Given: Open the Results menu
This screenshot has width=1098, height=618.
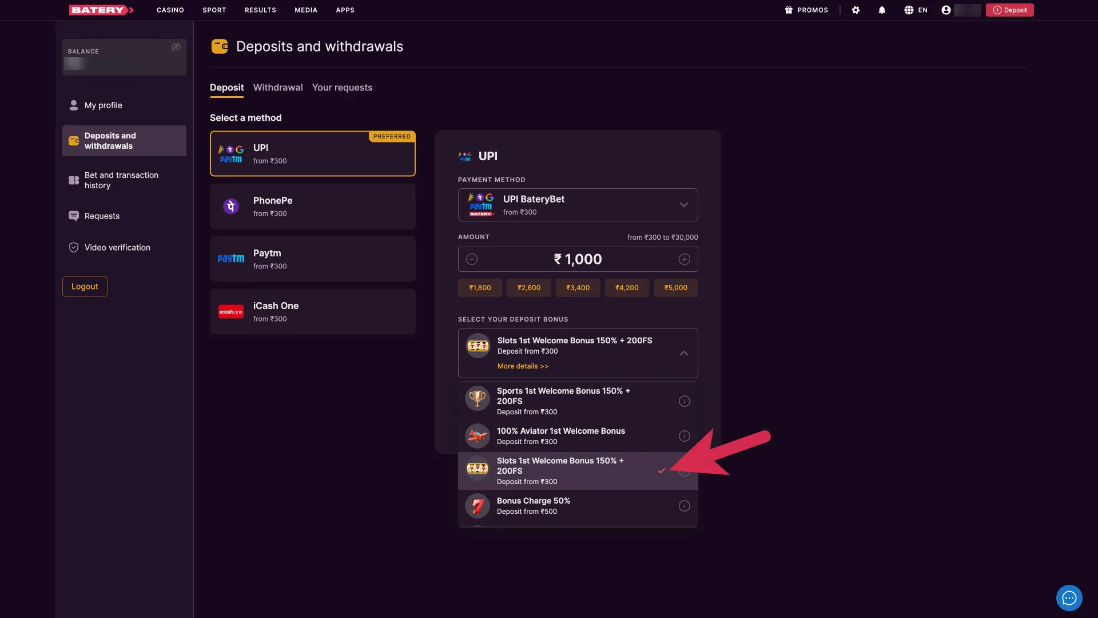Looking at the screenshot, I should click(260, 10).
